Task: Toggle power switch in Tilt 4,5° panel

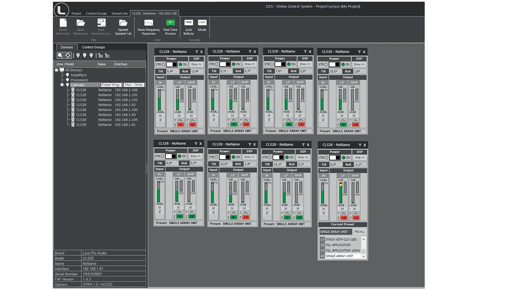Action: tap(171, 156)
